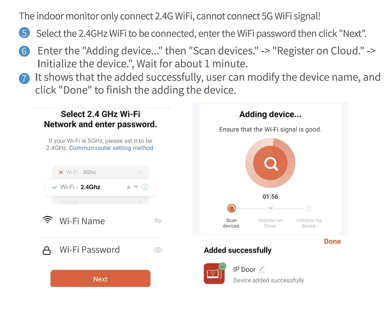Click the Wi-Fi network switch arrows icon
387x309 pixels.
pyautogui.click(x=158, y=221)
